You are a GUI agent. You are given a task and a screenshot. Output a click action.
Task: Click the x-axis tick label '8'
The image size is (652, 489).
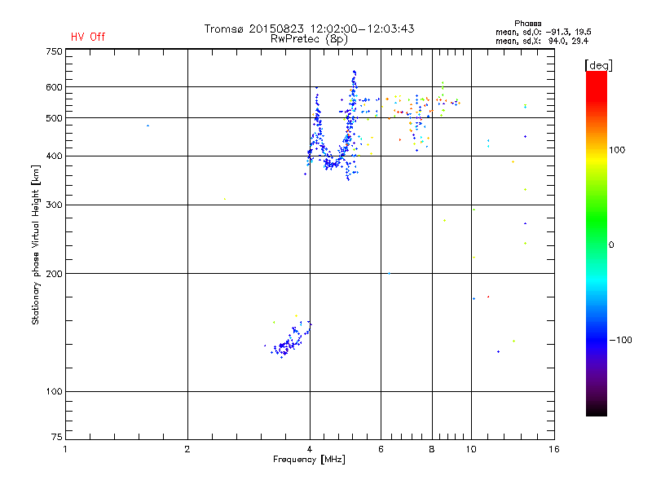pos(432,449)
